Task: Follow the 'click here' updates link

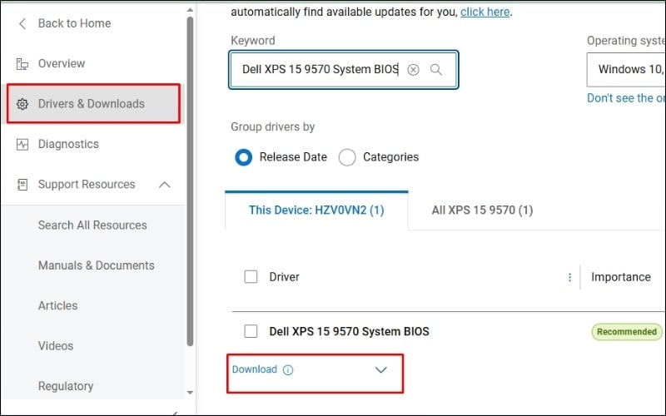Action: (x=485, y=12)
